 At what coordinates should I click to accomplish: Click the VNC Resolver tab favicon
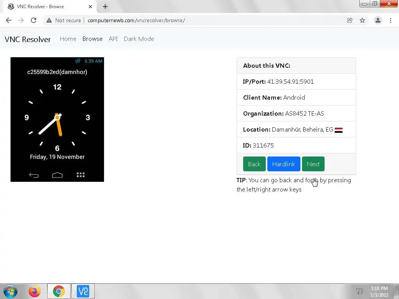[x=11, y=7]
